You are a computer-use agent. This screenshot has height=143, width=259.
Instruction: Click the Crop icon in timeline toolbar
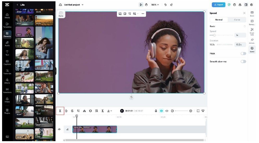point(78,111)
